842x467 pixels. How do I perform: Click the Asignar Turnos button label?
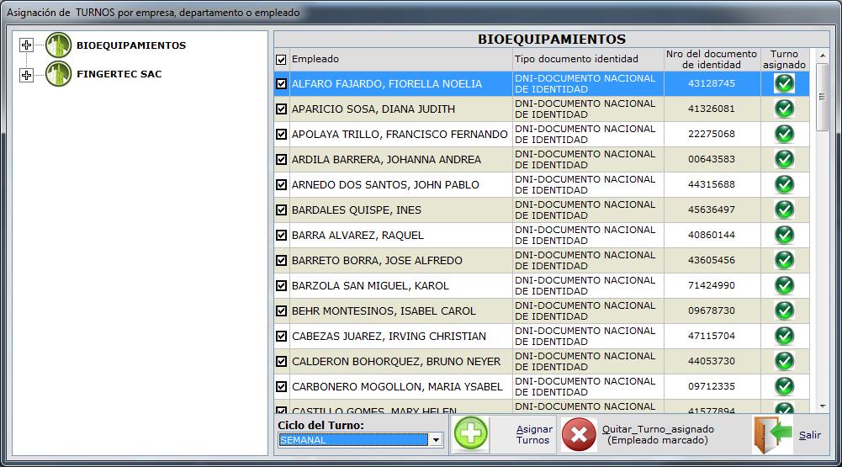point(534,434)
